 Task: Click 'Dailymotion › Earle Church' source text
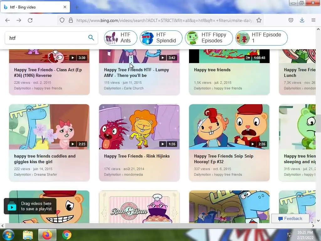click(124, 88)
